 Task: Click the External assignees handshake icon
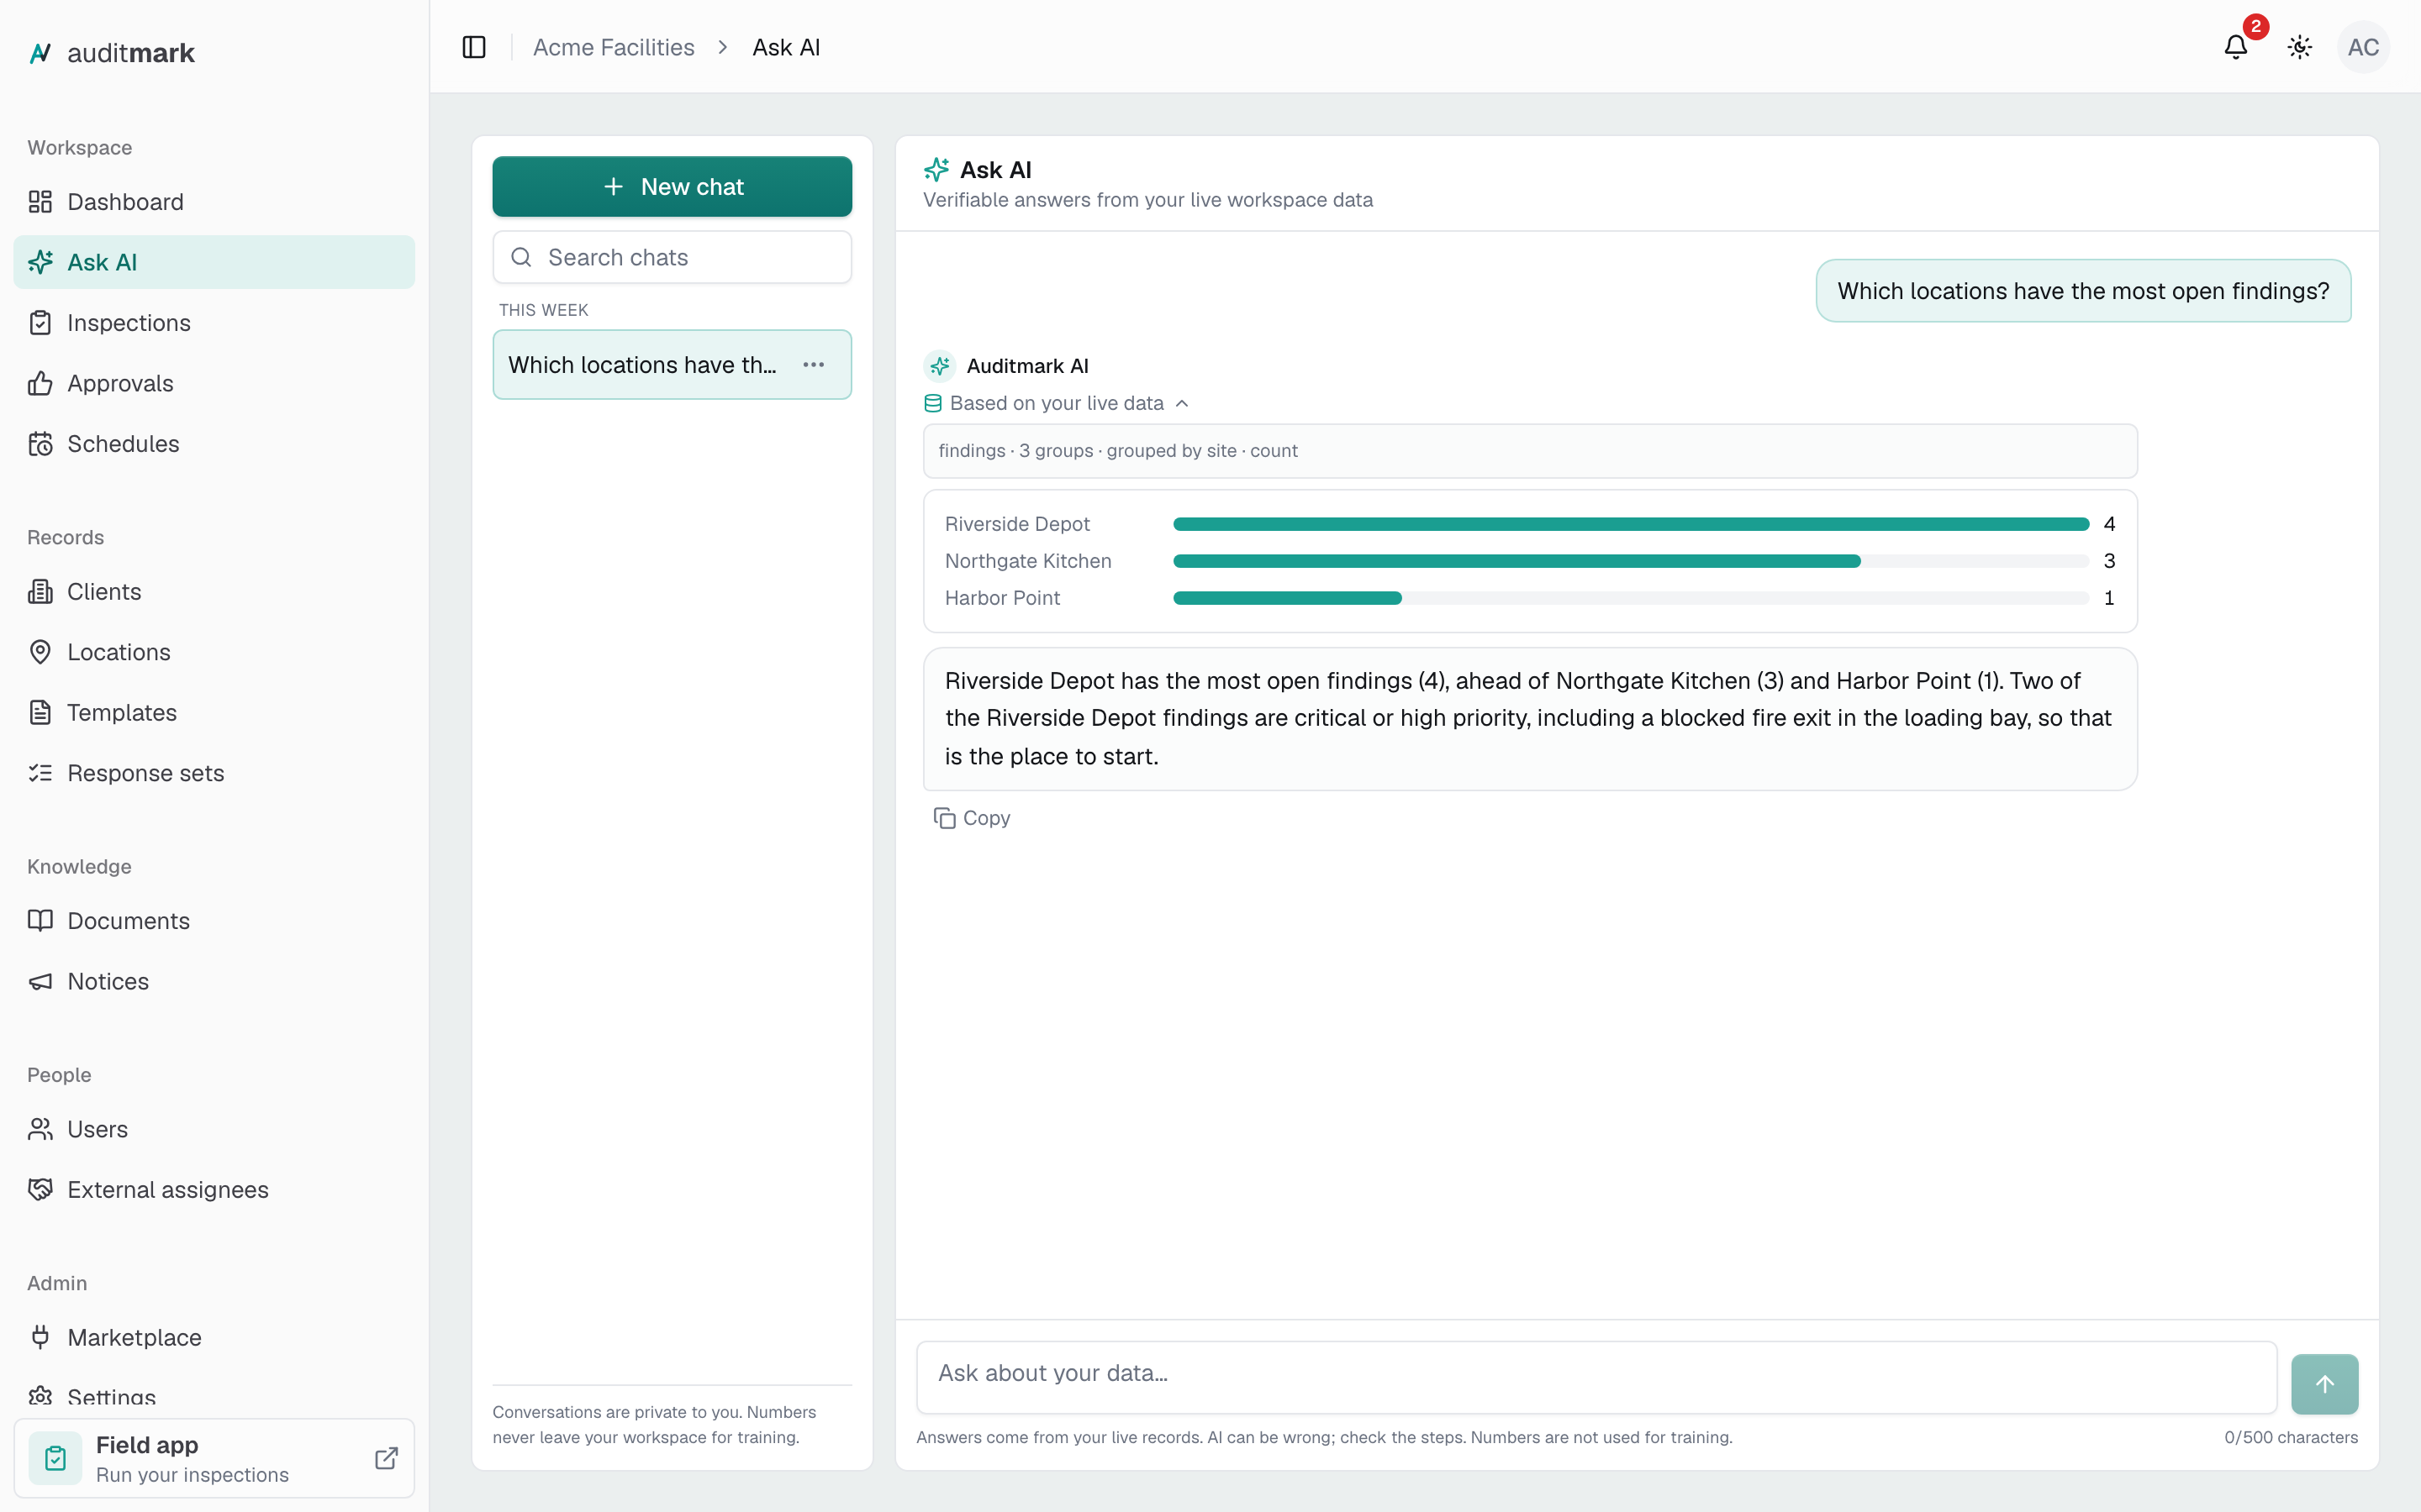point(40,1190)
